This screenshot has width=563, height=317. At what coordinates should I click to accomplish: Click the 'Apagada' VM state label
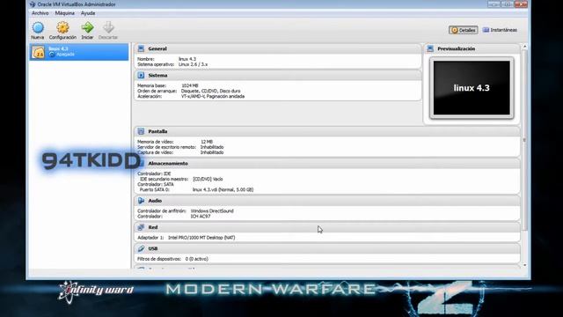(65, 55)
